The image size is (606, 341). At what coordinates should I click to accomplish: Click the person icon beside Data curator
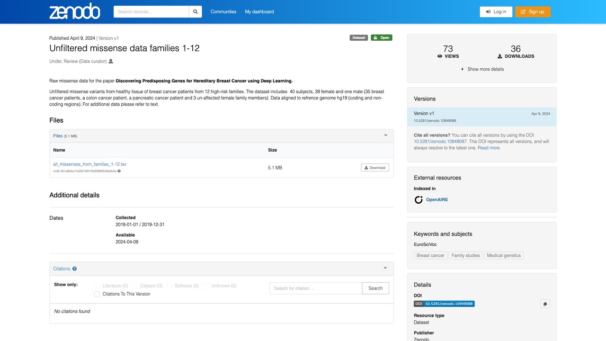click(111, 61)
